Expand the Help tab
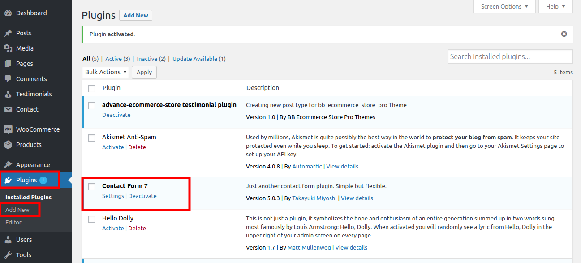This screenshot has width=581, height=263. pos(555,6)
